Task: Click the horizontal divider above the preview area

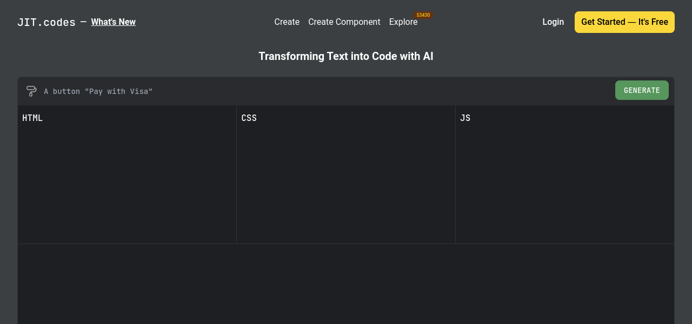Action: point(346,244)
